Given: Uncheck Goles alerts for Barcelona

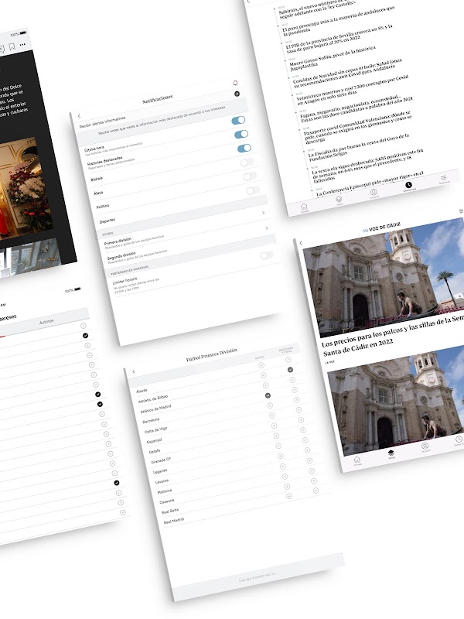Looking at the screenshot, I should point(268,395).
